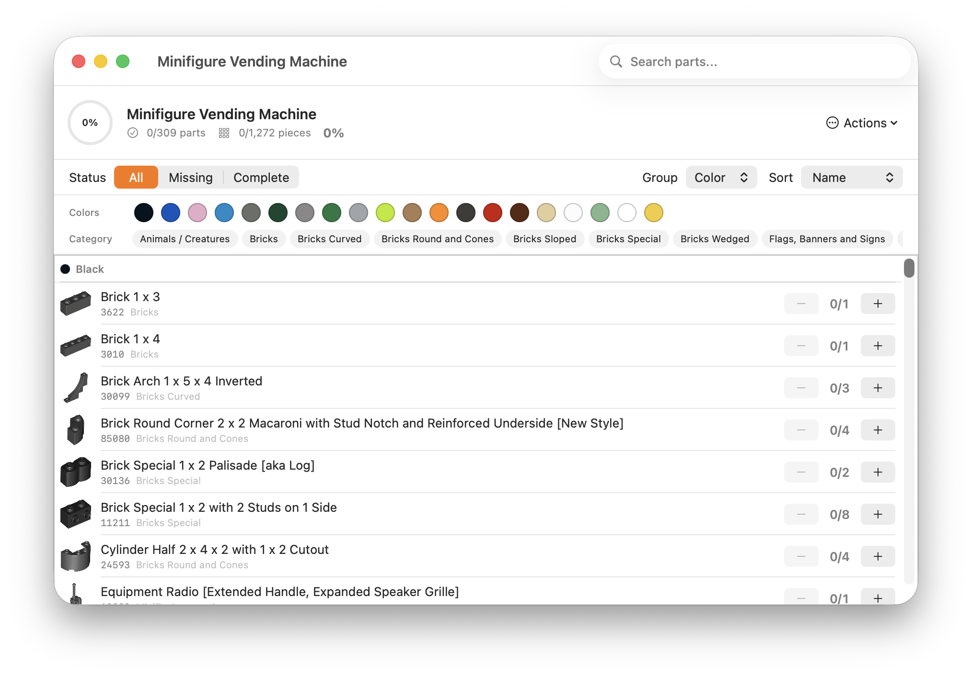972x676 pixels.
Task: Open the Group by Color dropdown
Action: (721, 178)
